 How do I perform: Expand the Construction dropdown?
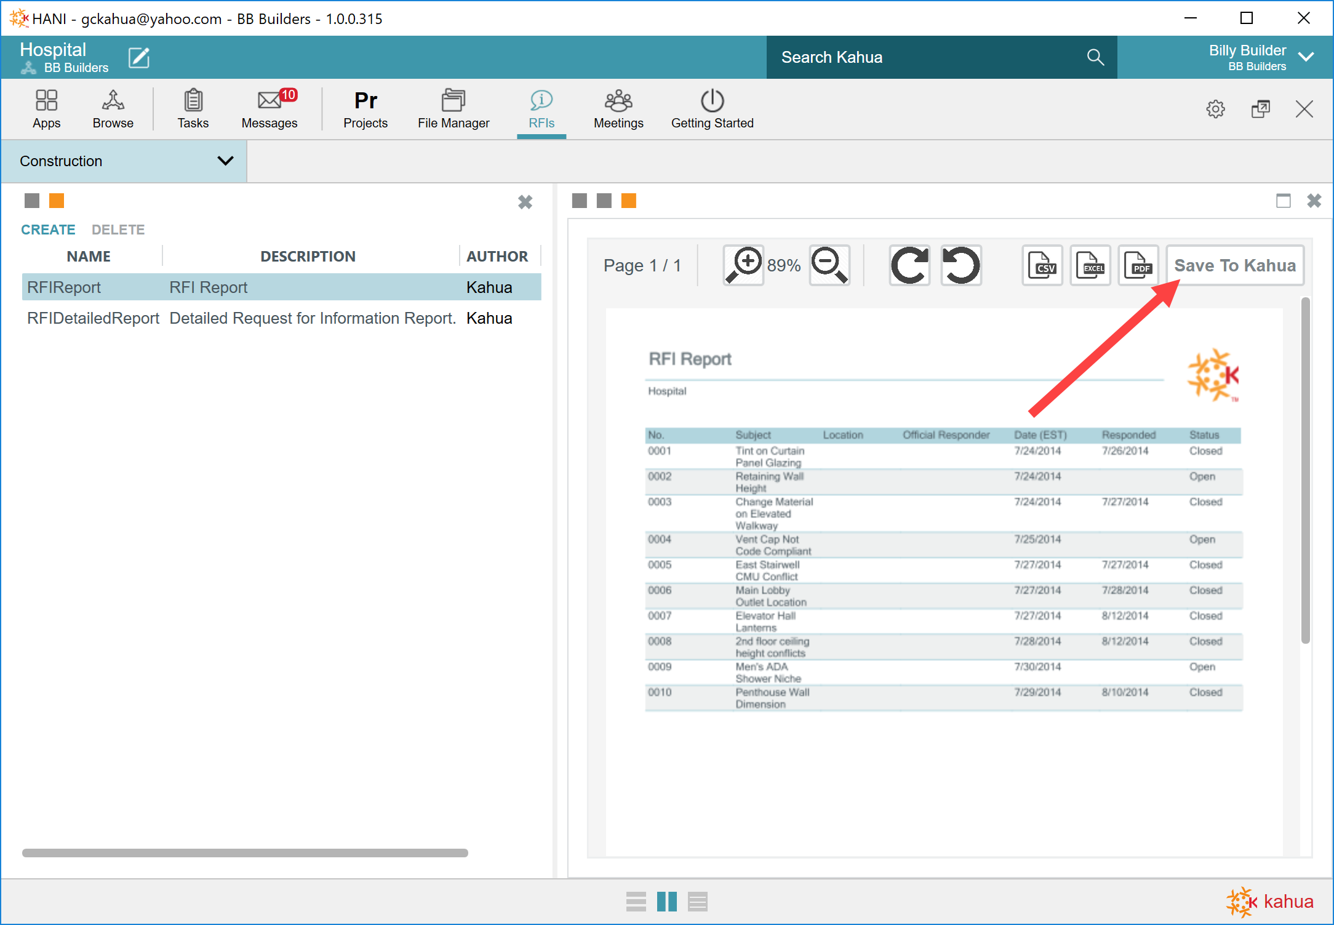(x=225, y=161)
